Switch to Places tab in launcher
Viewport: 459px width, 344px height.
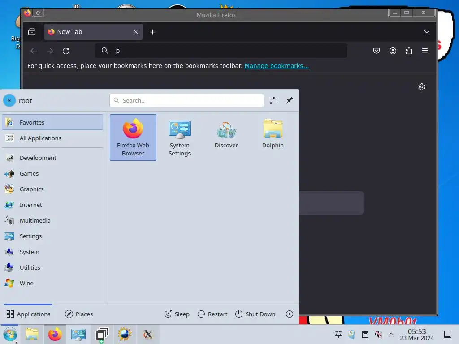click(x=79, y=314)
